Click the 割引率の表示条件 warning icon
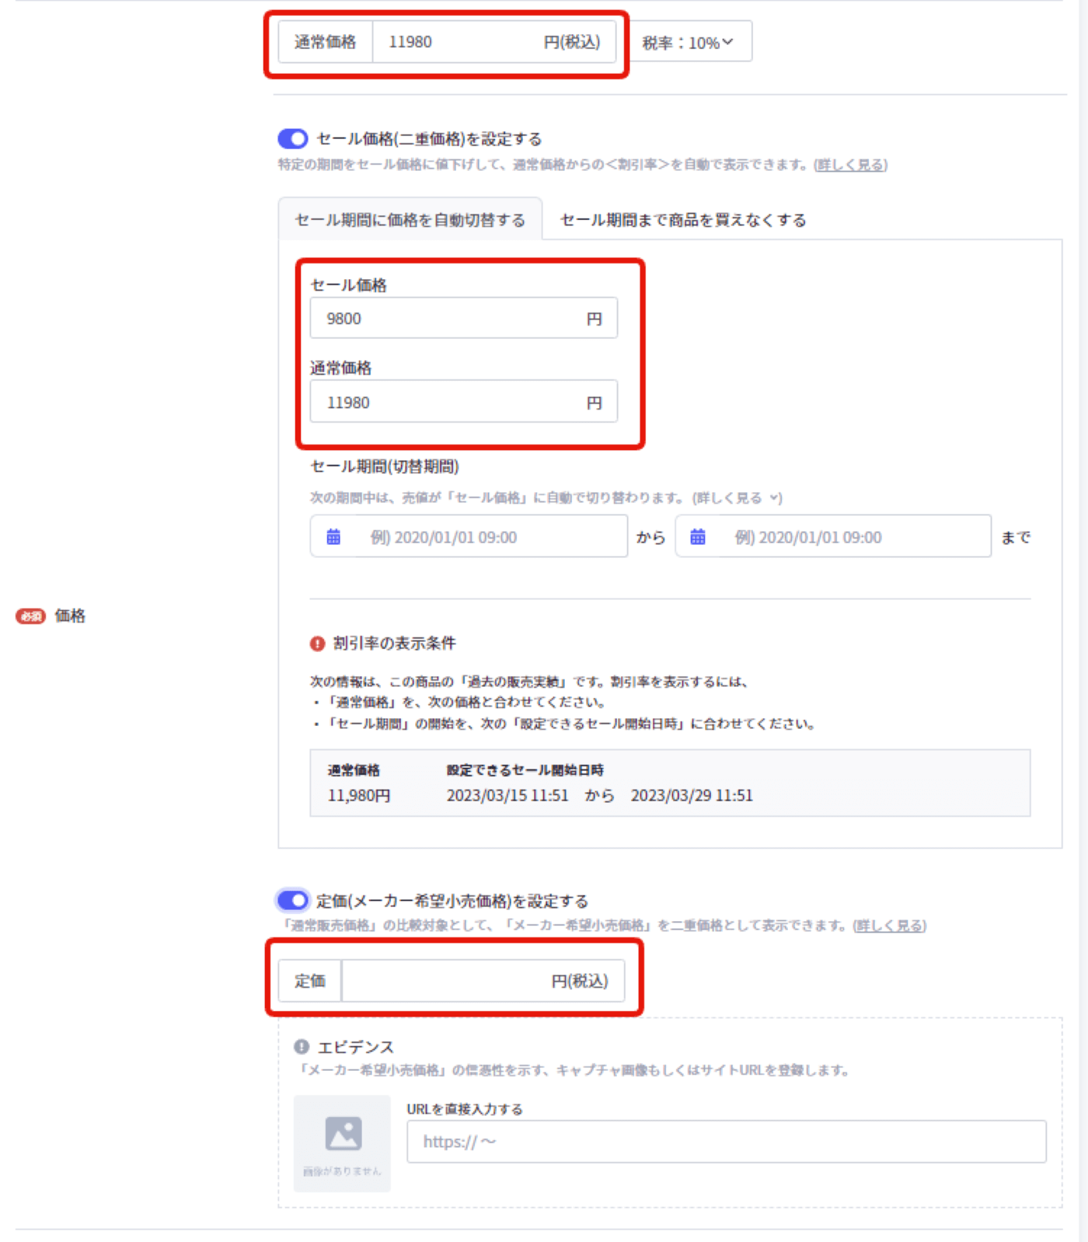1088x1242 pixels. click(317, 644)
